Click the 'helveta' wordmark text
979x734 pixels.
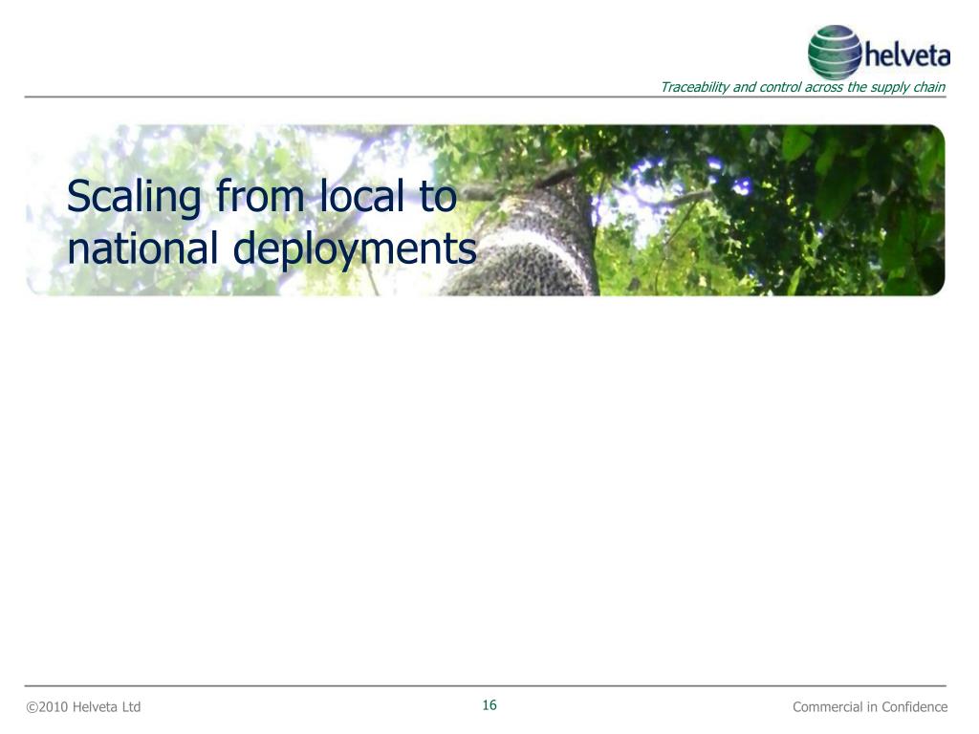(x=907, y=54)
